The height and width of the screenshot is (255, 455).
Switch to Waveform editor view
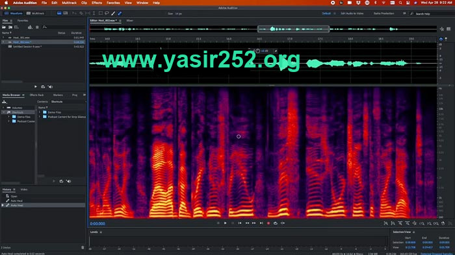click(14, 14)
